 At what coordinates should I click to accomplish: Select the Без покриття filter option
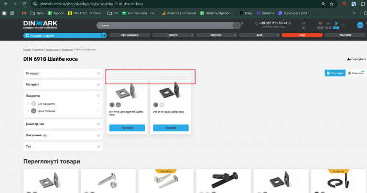tap(46, 104)
